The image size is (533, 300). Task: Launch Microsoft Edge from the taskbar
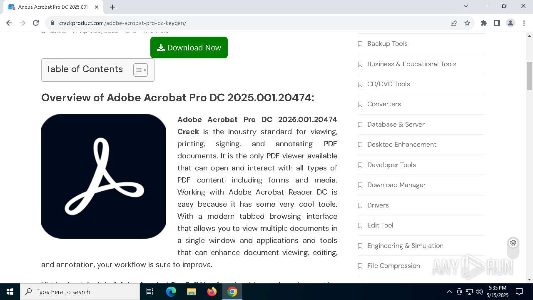[x=171, y=292]
